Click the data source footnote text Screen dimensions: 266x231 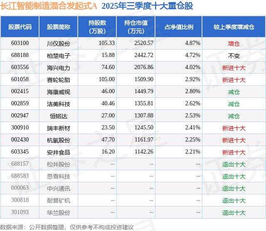point(67,227)
